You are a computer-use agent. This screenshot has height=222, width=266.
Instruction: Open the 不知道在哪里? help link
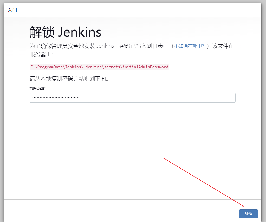click(x=189, y=46)
